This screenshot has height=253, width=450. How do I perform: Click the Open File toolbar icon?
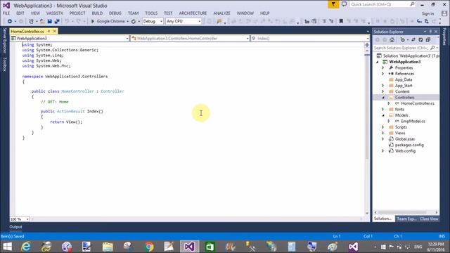(42, 21)
